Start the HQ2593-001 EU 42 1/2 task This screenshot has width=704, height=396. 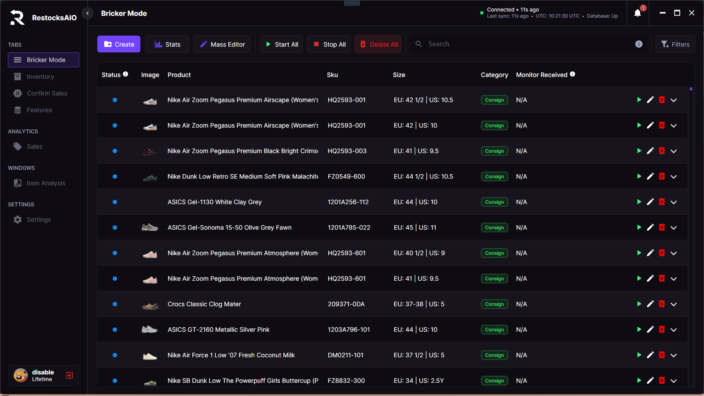tap(639, 100)
